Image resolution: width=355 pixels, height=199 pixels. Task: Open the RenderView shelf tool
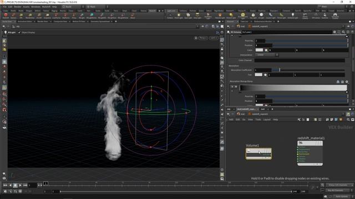[x=30, y=15]
